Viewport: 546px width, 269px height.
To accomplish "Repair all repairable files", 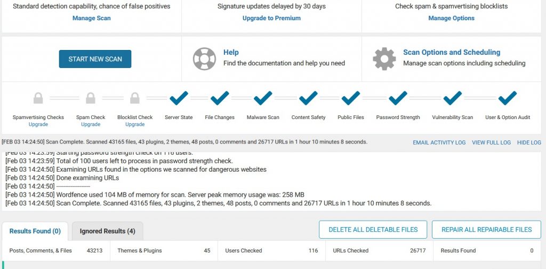I will [x=486, y=230].
